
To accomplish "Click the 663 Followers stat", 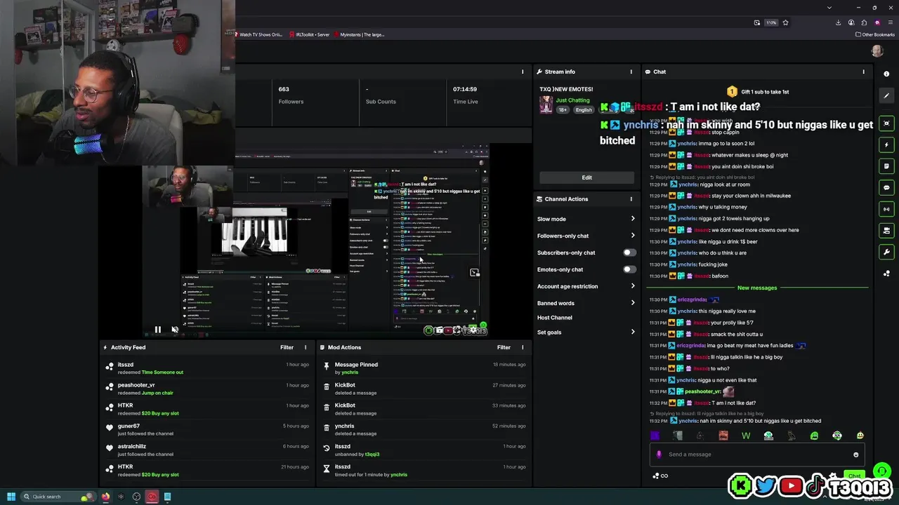I will 291,95.
